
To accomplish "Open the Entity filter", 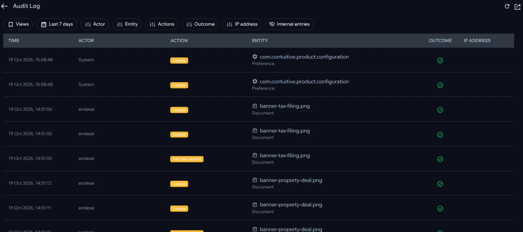I will pyautogui.click(x=127, y=24).
